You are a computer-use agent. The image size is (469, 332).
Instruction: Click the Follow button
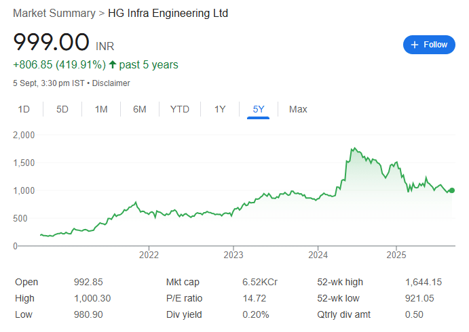[x=429, y=45]
